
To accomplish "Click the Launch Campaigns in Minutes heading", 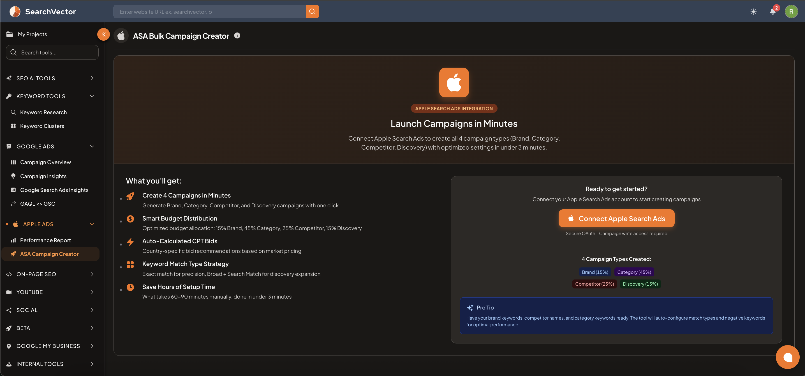I will click(454, 123).
